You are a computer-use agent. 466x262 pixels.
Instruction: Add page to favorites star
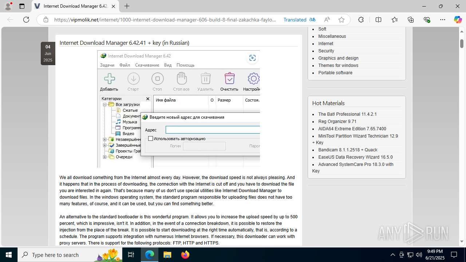point(341,20)
